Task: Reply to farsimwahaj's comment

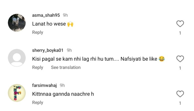Action: [37, 102]
